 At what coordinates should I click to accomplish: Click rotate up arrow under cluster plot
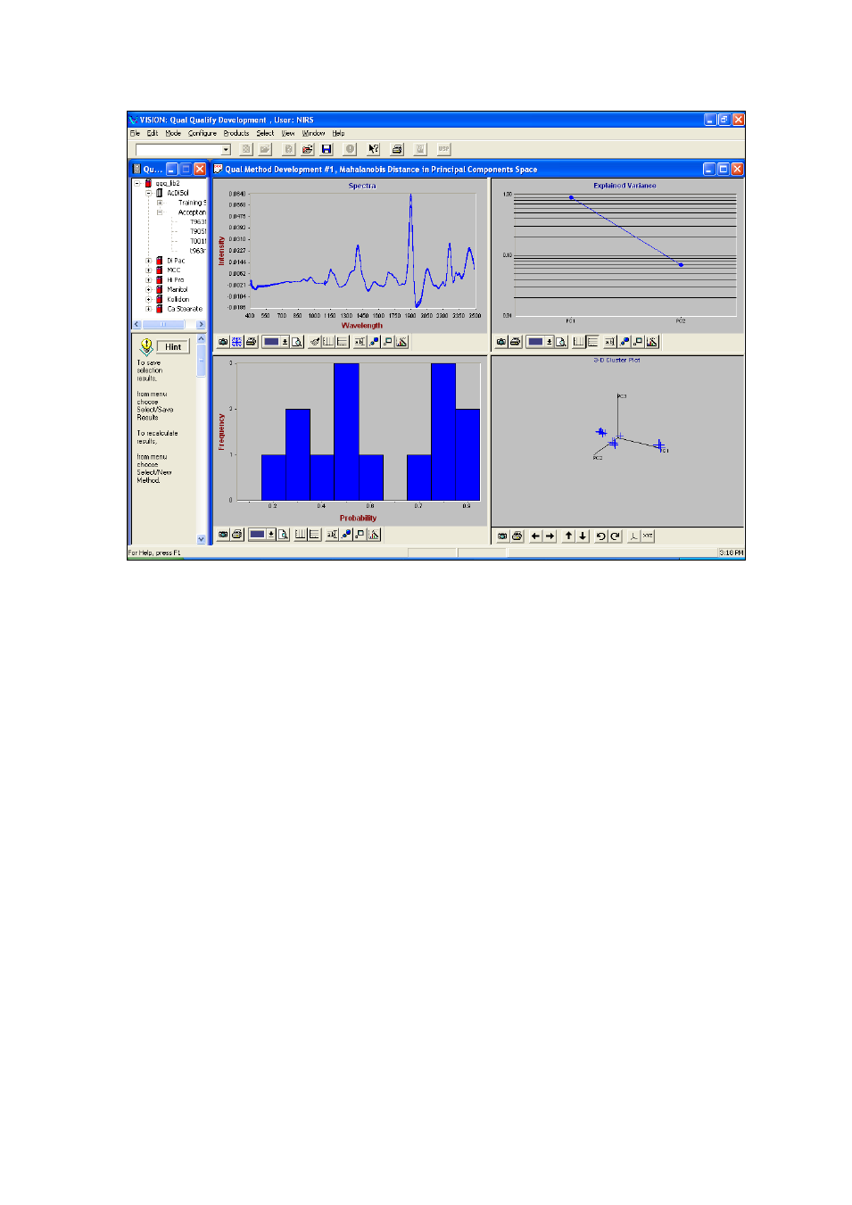pos(568,536)
